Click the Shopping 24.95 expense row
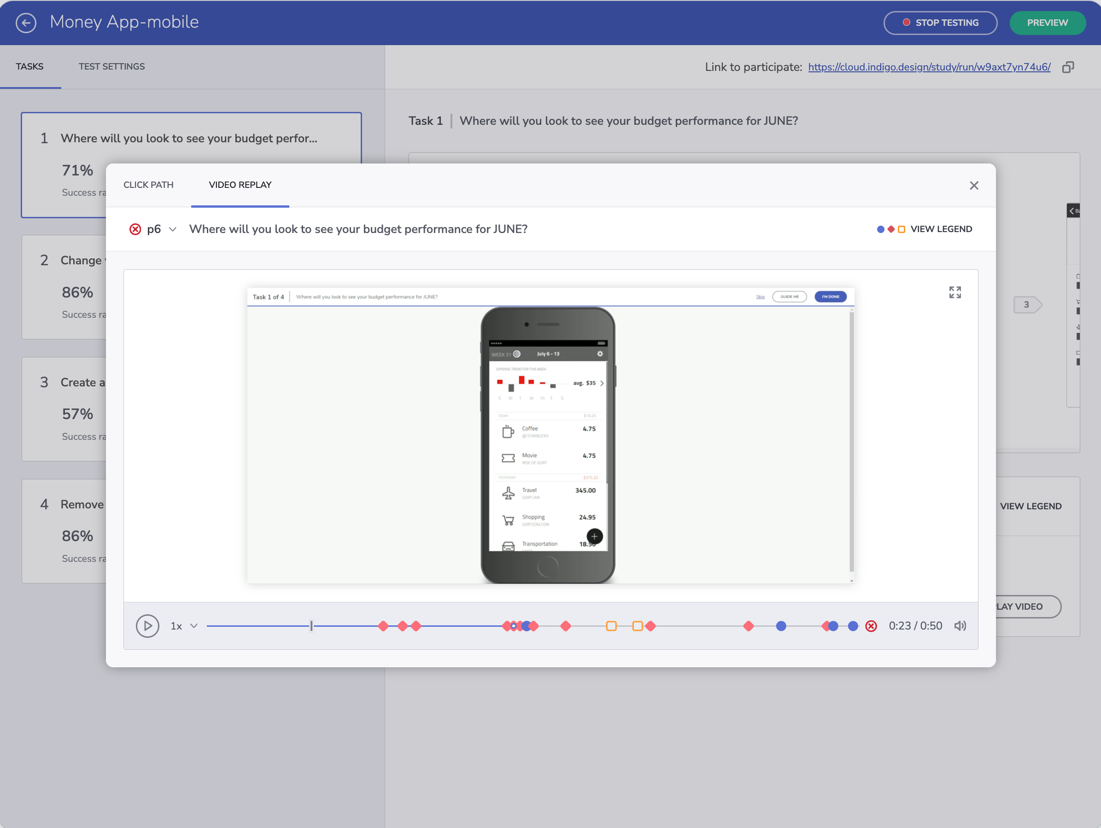 [548, 520]
